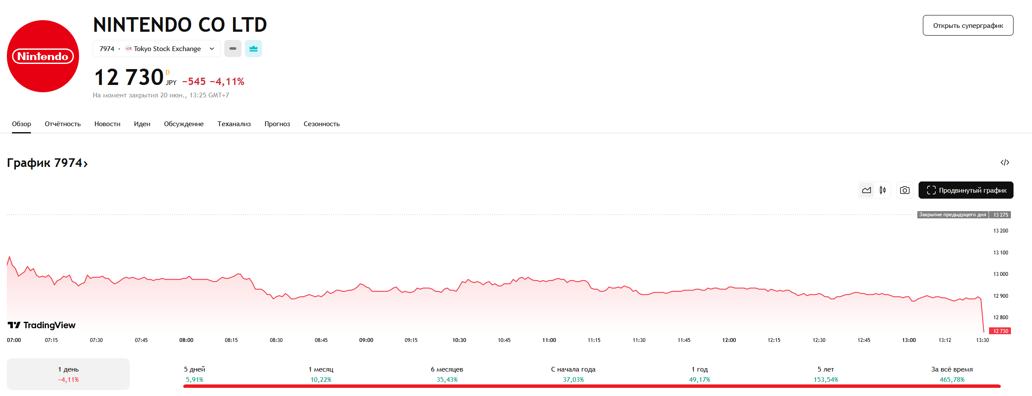Click the 12 730 JPY price

coord(135,77)
